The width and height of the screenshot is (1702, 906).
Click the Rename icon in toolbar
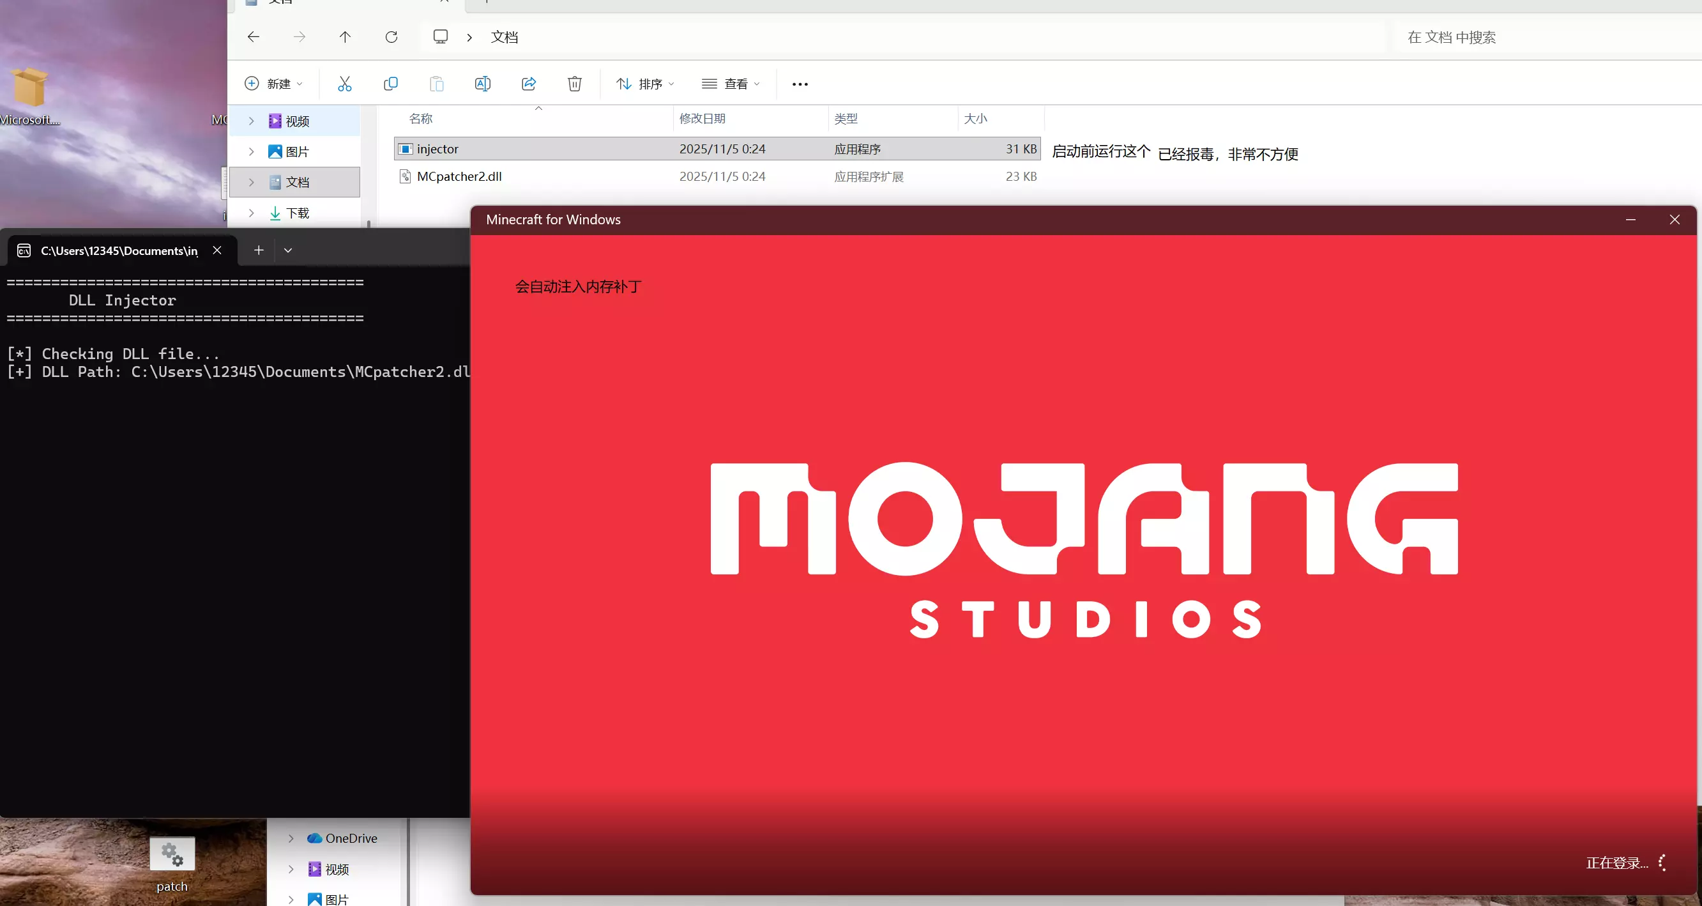tap(483, 84)
